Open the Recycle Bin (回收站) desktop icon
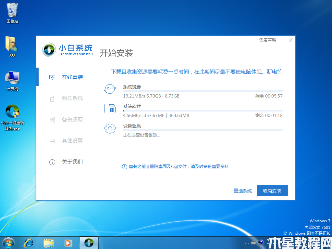This screenshot has height=249, width=332. pyautogui.click(x=12, y=13)
